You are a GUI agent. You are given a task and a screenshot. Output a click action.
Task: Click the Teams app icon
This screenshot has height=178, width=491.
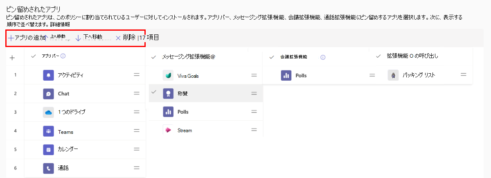click(x=49, y=131)
